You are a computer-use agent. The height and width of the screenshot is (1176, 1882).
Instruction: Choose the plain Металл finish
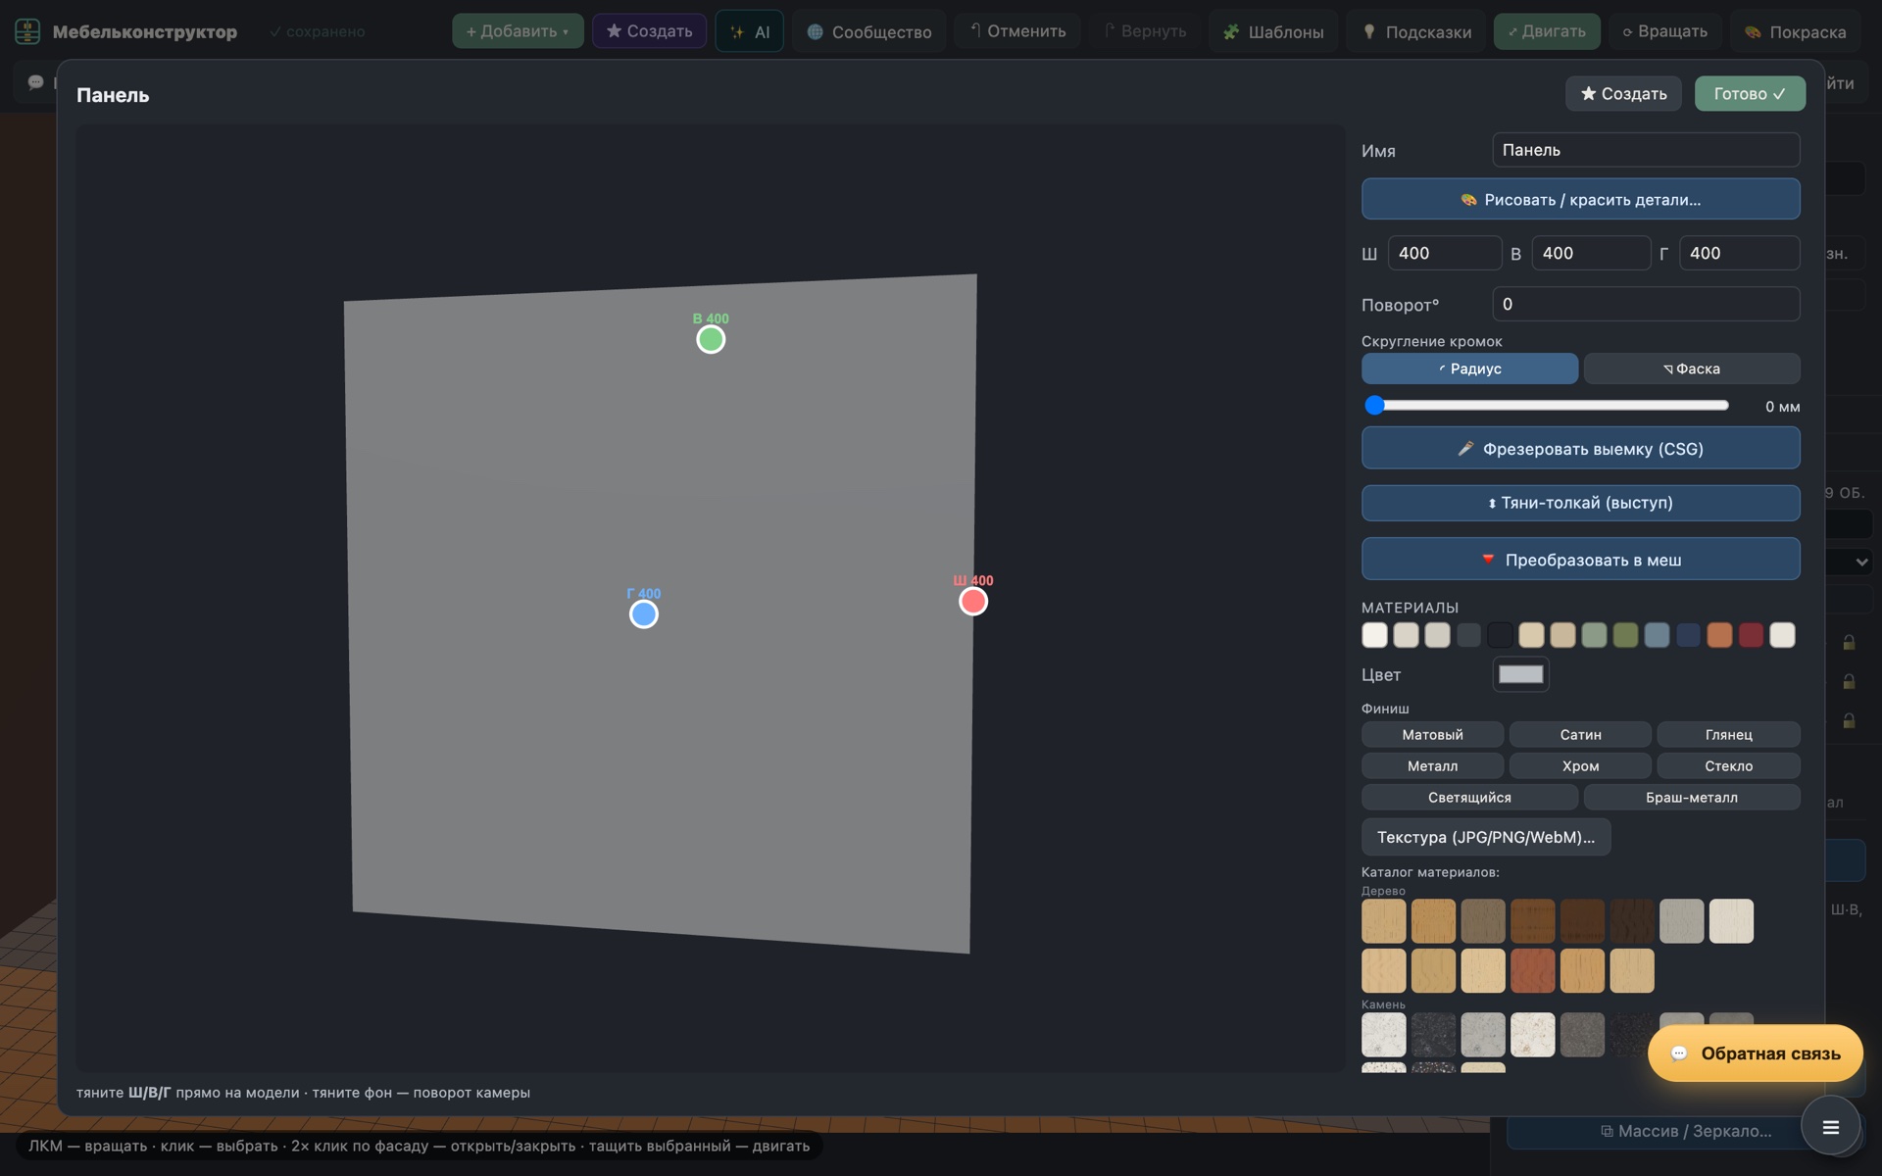(1432, 766)
